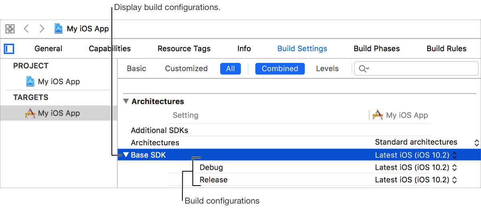Switch to Levels view
Screen dimensions: 481x208
click(327, 69)
